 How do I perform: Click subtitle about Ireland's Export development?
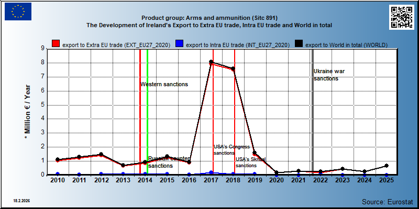coord(209,25)
